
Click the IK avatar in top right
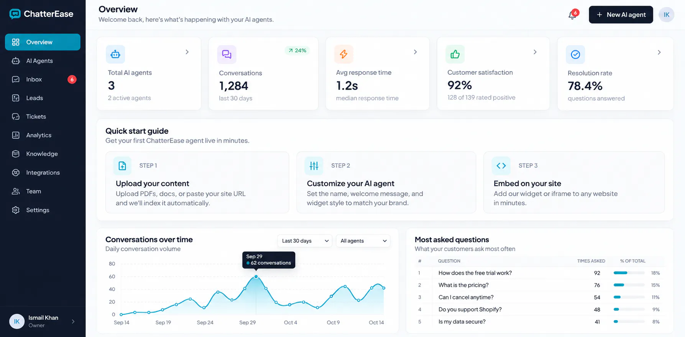[x=667, y=15]
